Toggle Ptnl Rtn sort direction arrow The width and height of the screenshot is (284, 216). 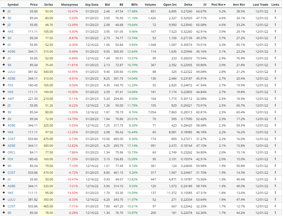coord(225,5)
